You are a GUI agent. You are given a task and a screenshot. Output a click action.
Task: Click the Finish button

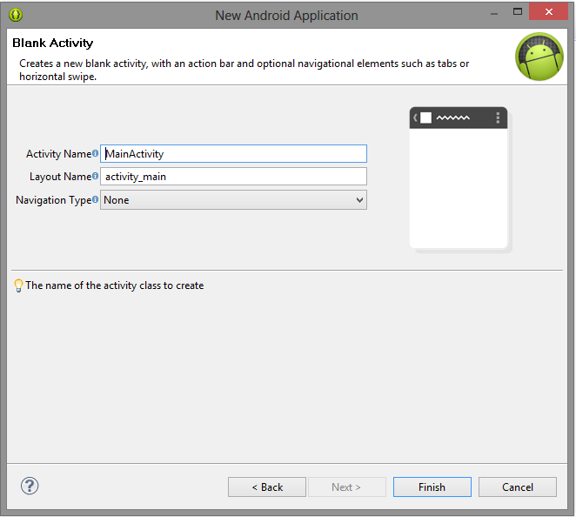(x=432, y=487)
